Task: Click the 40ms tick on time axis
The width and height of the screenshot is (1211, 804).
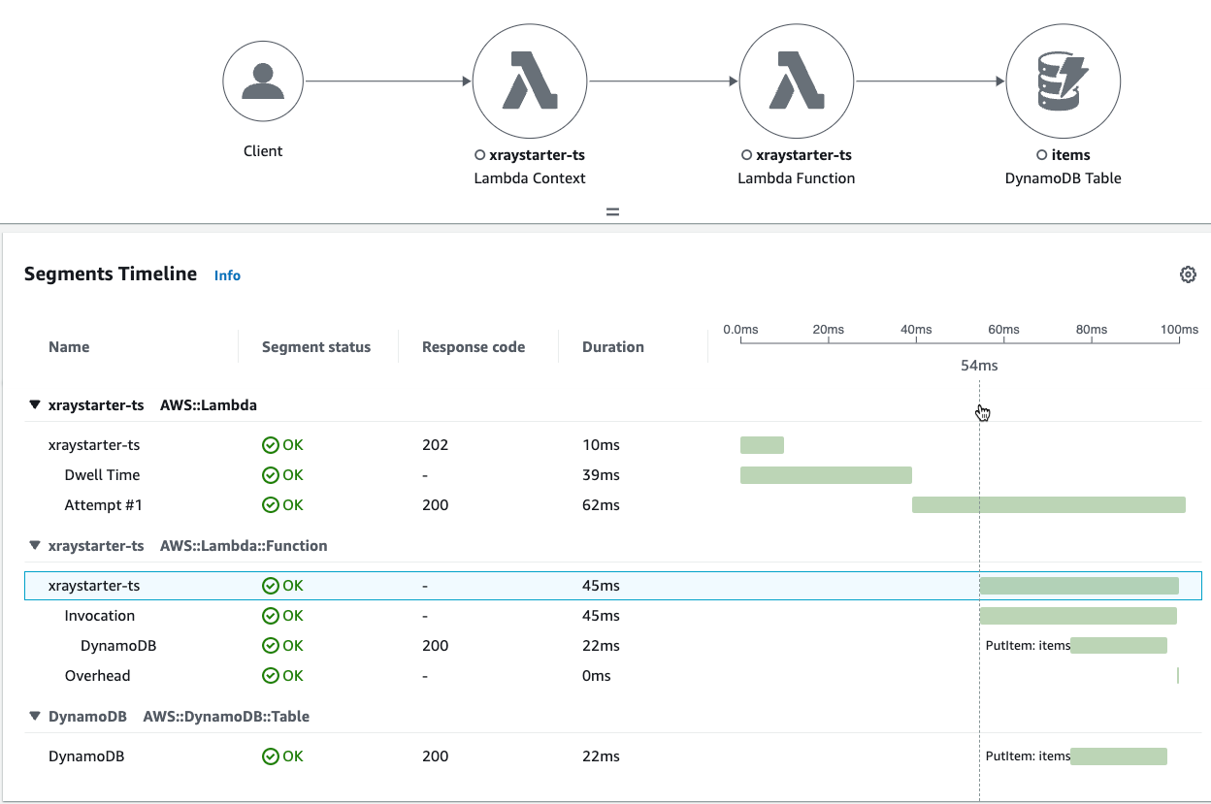Action: 916,330
